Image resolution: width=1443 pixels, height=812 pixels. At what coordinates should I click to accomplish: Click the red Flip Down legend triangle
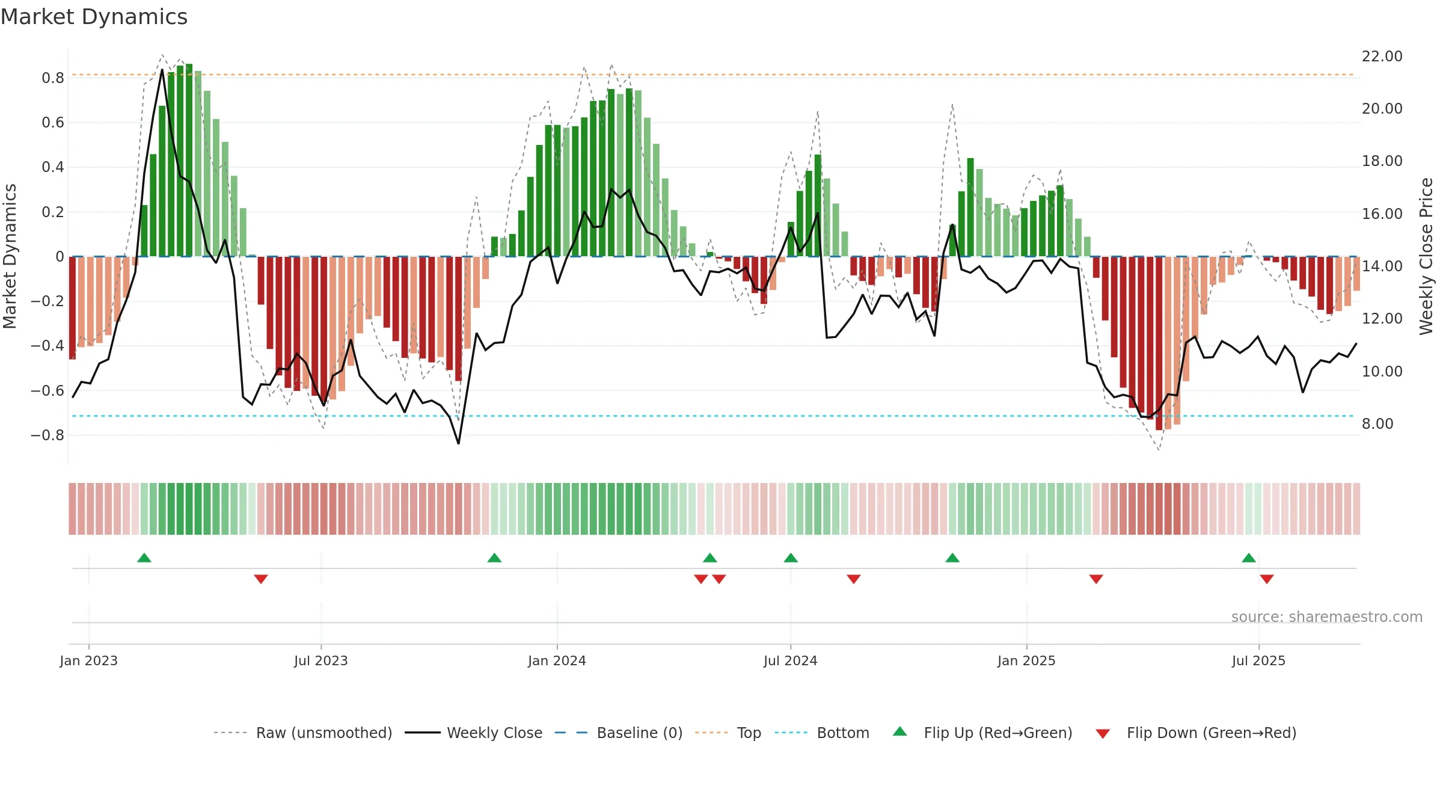click(1103, 734)
